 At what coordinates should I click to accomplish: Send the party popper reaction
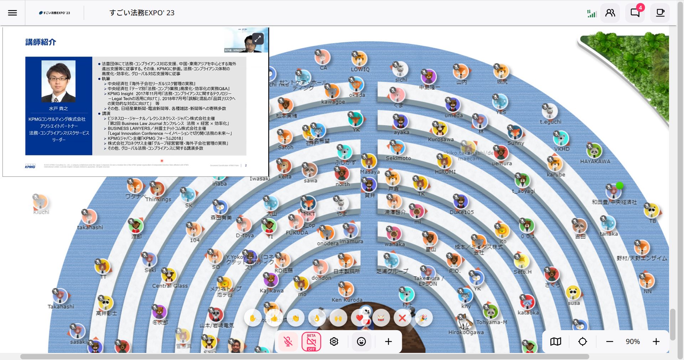point(424,318)
